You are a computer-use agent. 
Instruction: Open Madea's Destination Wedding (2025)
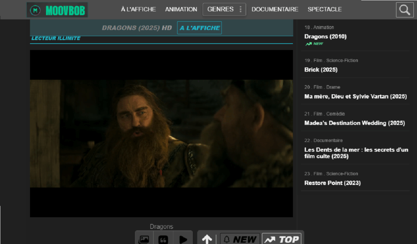[x=354, y=123]
